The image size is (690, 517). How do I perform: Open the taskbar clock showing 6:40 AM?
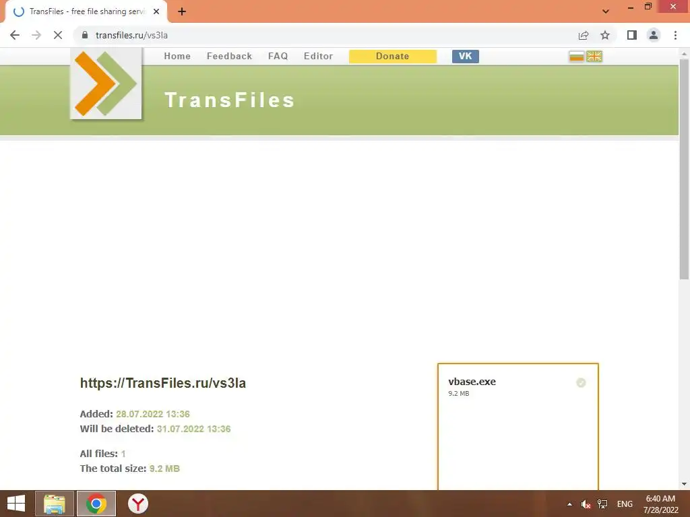click(660, 504)
